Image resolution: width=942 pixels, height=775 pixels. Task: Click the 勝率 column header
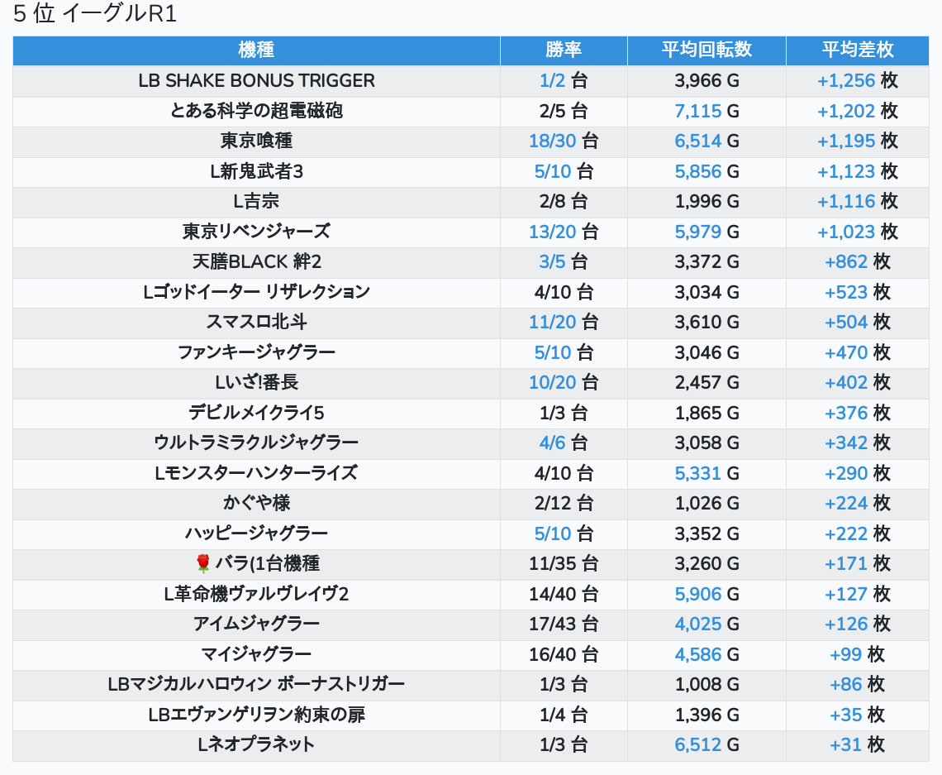564,50
